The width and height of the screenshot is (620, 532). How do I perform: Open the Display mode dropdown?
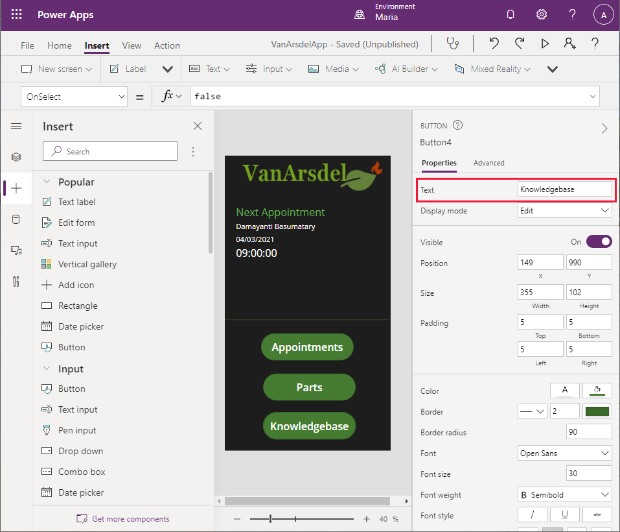(565, 211)
